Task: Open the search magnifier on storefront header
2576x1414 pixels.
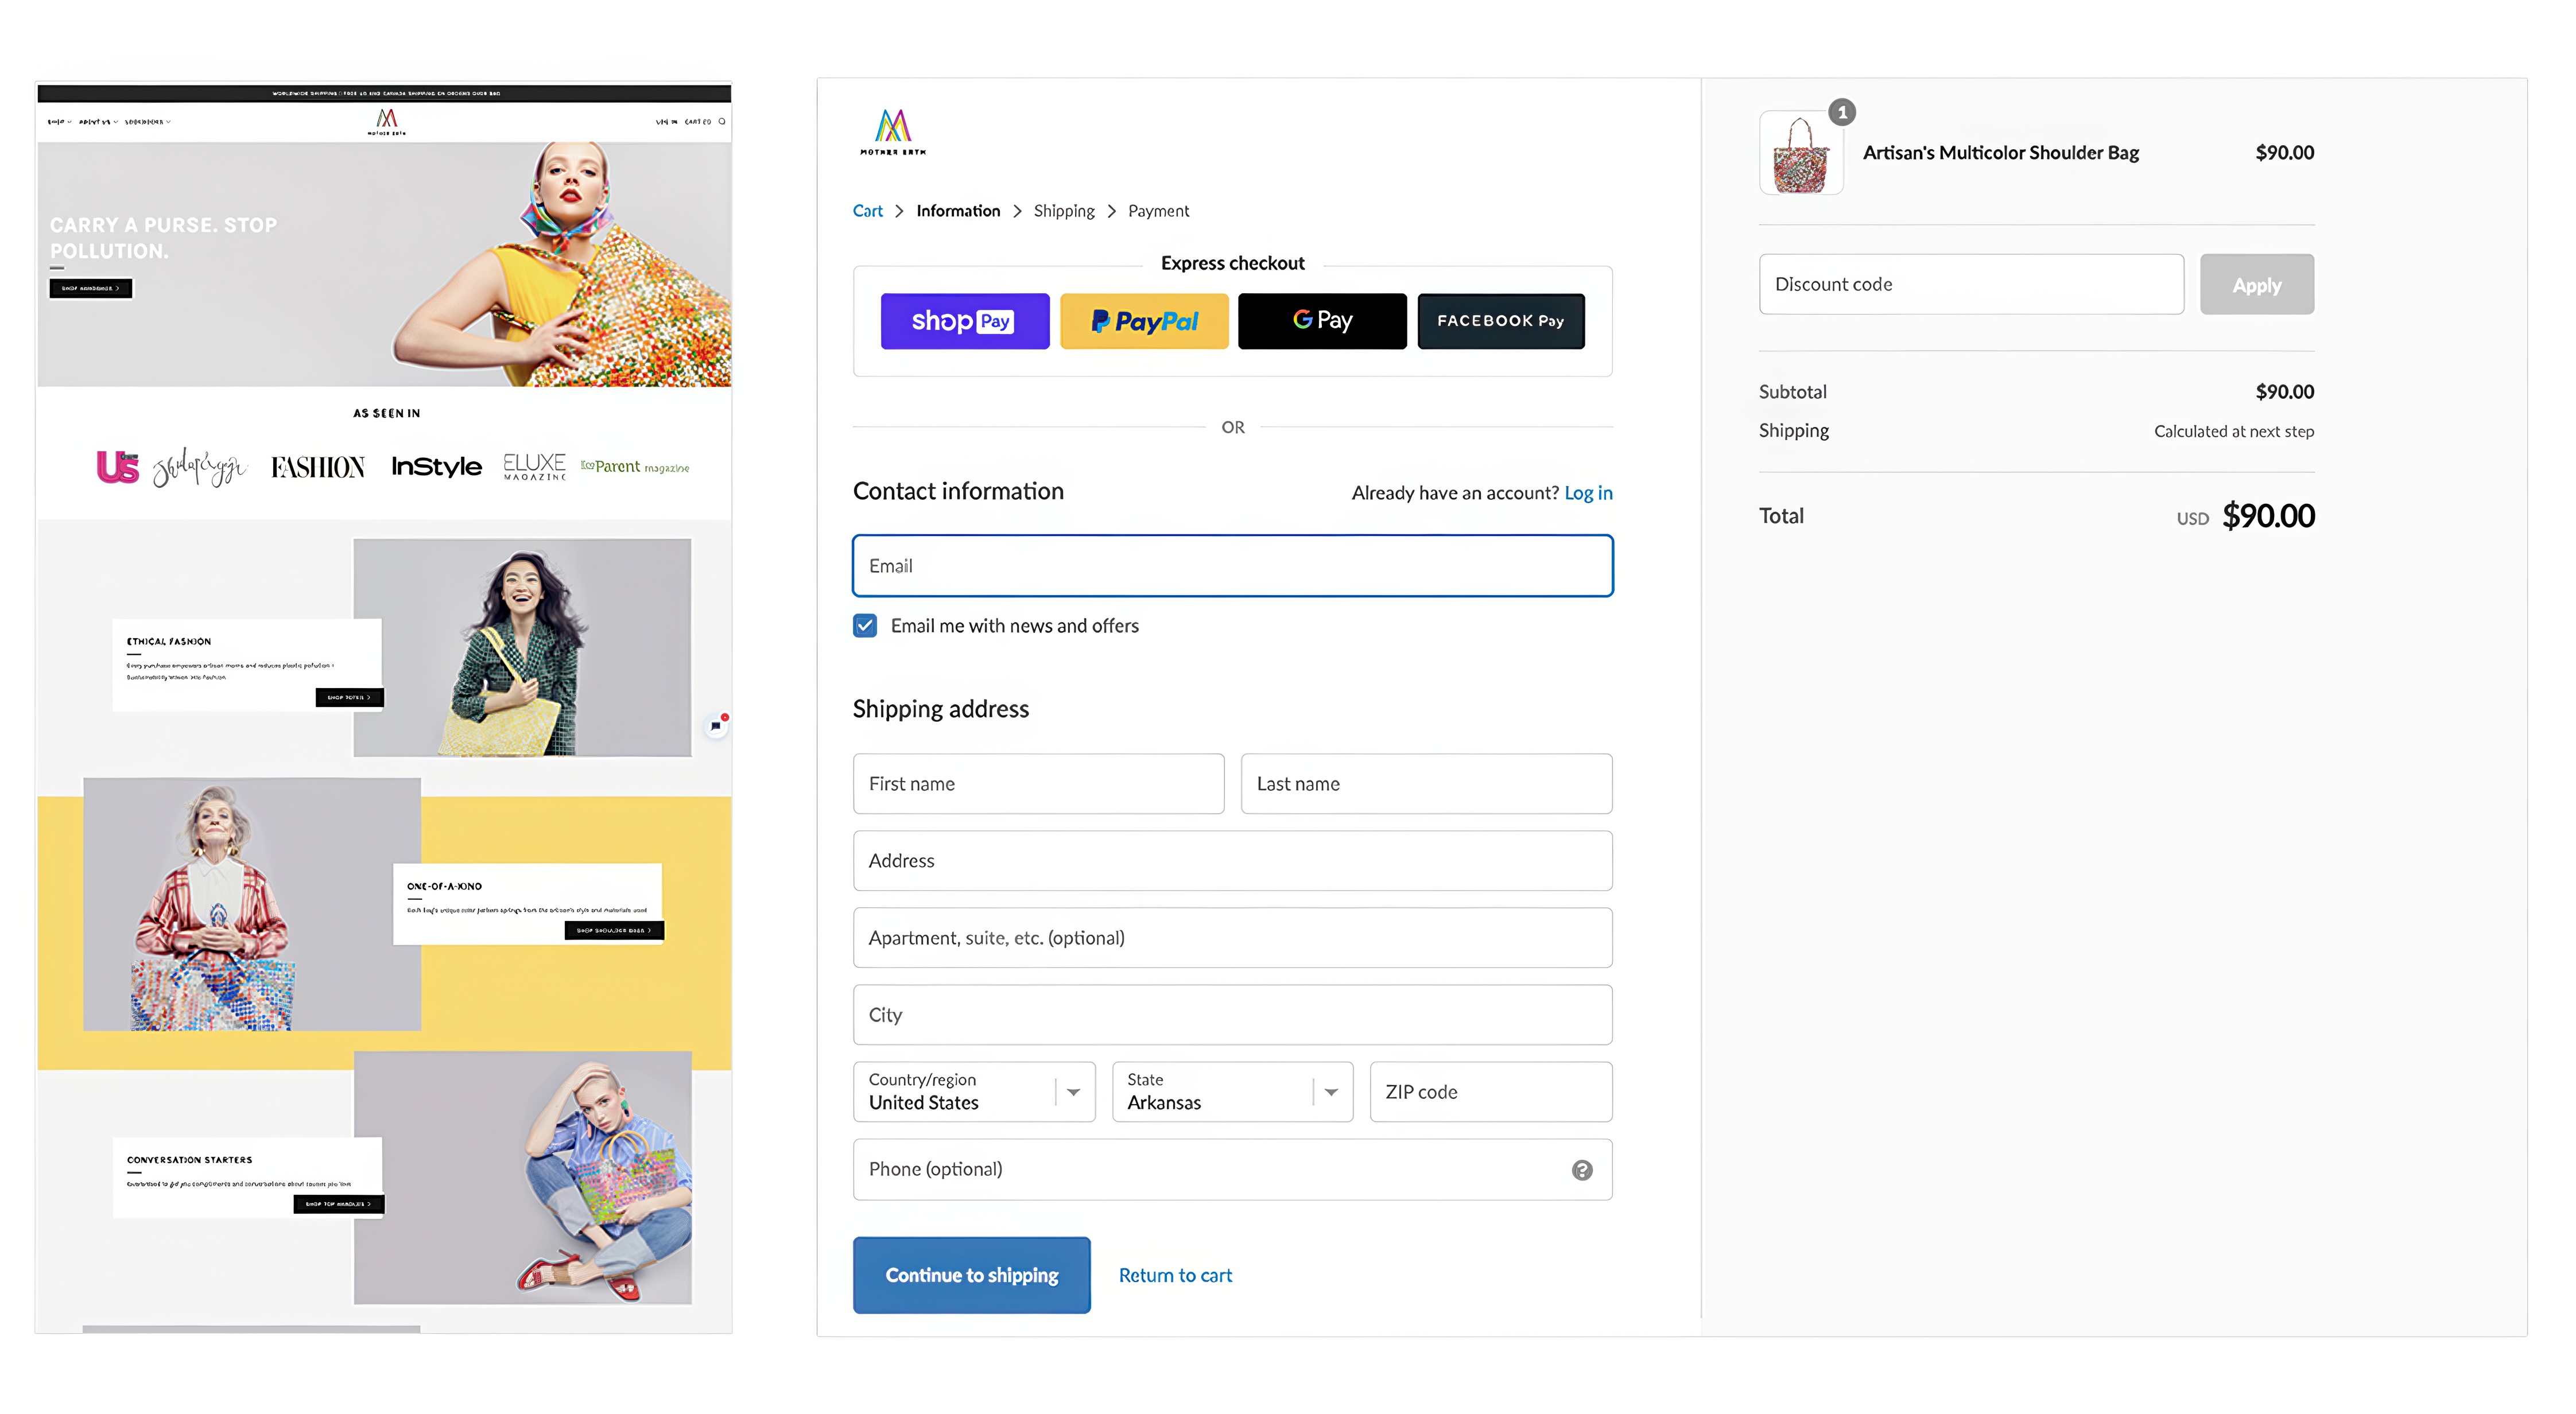Action: [x=722, y=122]
